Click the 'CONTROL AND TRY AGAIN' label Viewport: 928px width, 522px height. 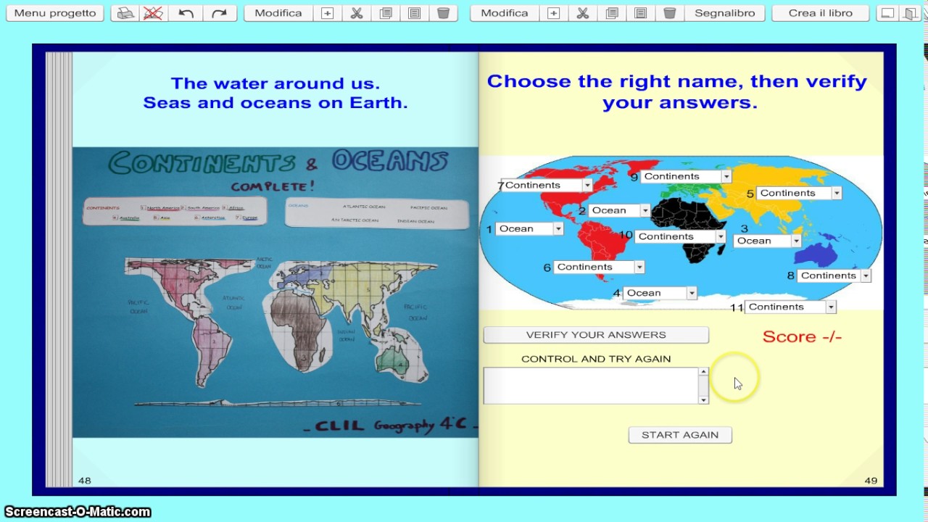(596, 359)
